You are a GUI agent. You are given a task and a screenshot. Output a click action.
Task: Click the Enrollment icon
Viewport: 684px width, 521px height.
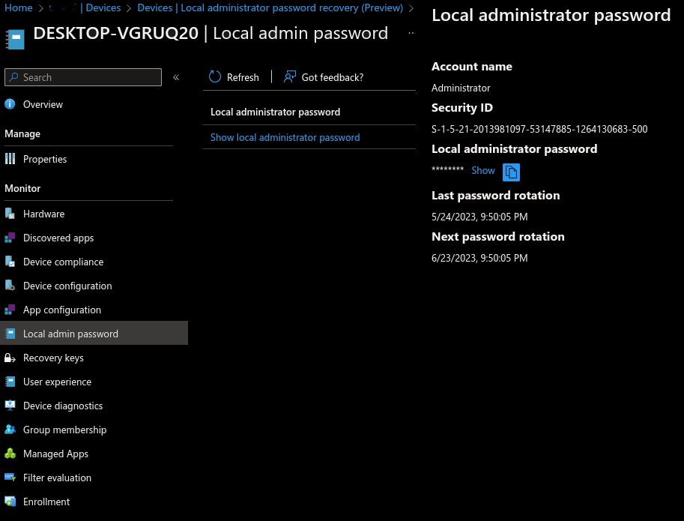click(10, 502)
